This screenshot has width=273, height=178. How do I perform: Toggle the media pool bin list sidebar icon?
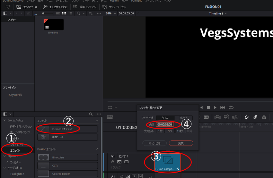tap(5, 13)
